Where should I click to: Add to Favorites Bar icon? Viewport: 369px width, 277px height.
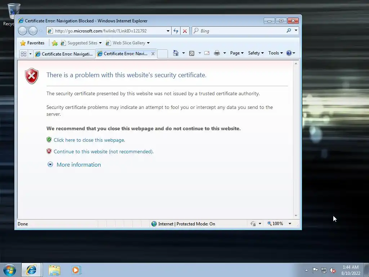55,43
